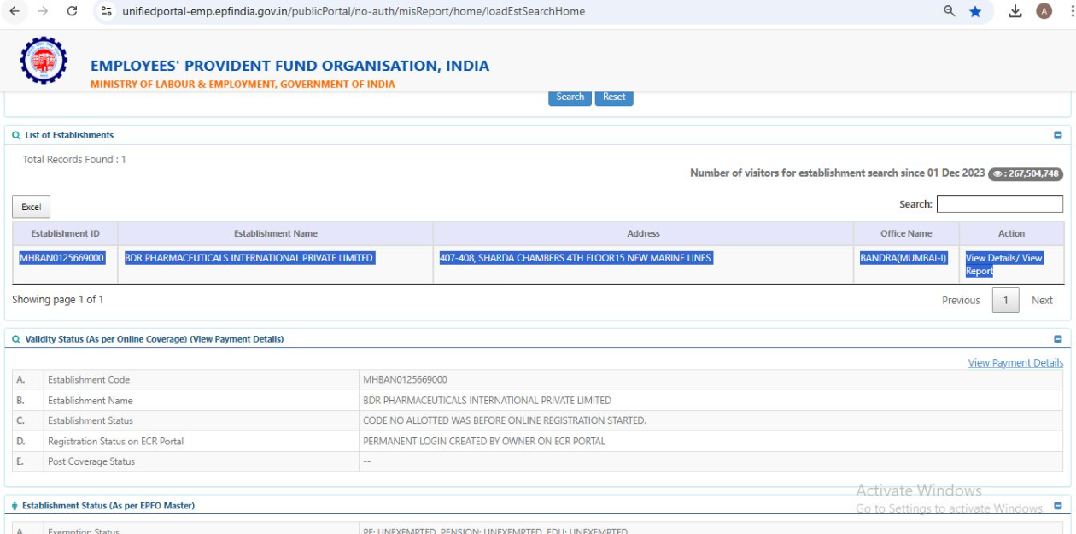
Task: Open the browser profile avatar
Action: 1044,11
